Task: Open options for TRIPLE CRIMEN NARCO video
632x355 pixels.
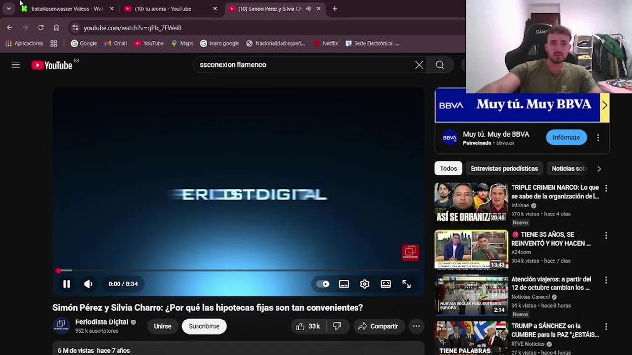Action: pyautogui.click(x=606, y=188)
